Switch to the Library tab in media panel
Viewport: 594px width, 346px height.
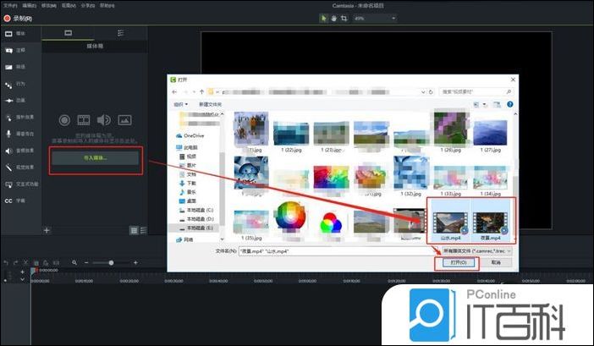[x=120, y=33]
